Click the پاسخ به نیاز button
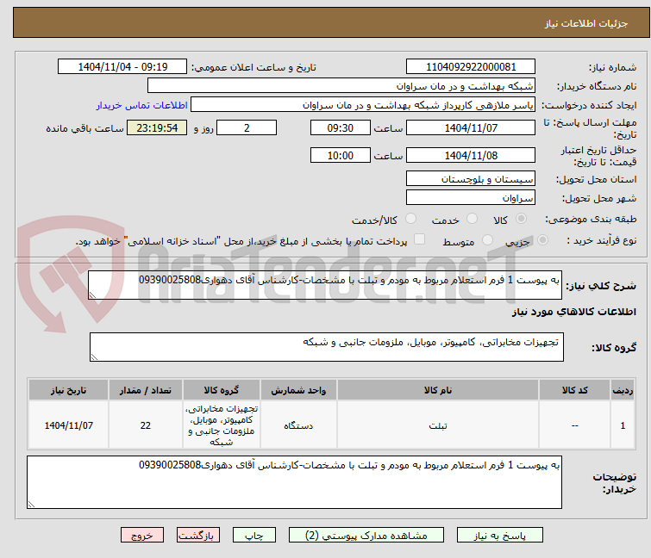 500,536
